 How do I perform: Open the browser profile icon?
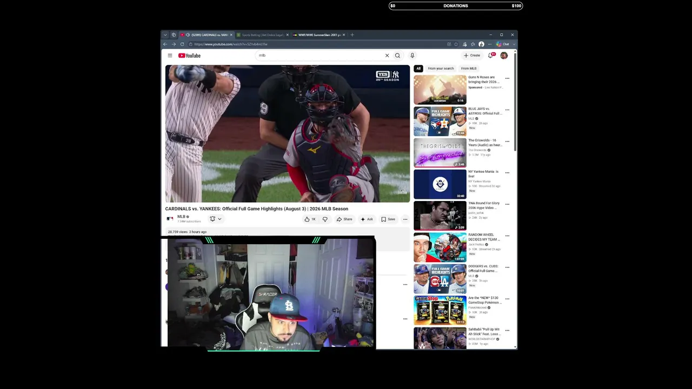click(x=481, y=44)
